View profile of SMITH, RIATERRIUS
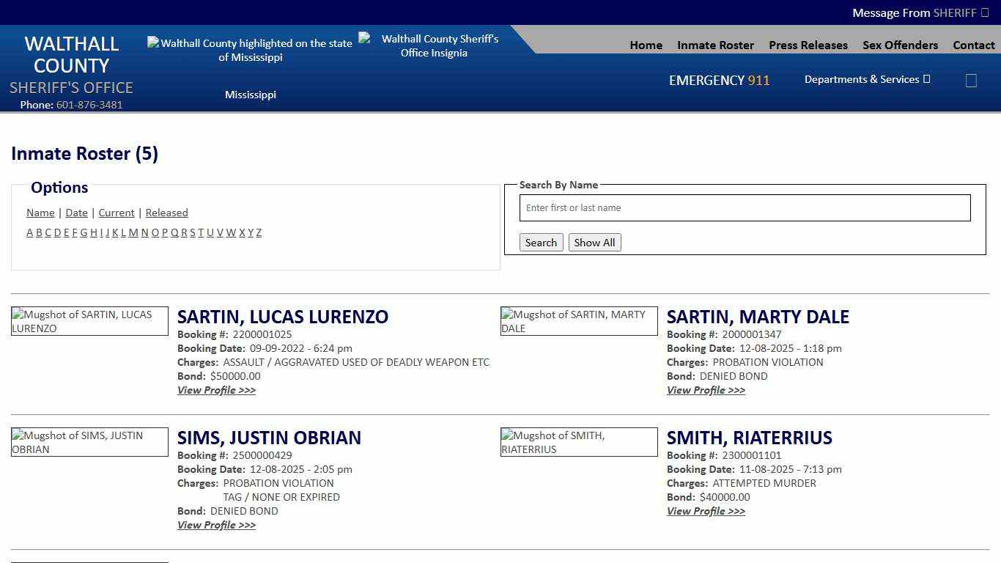1001x563 pixels. (x=706, y=511)
